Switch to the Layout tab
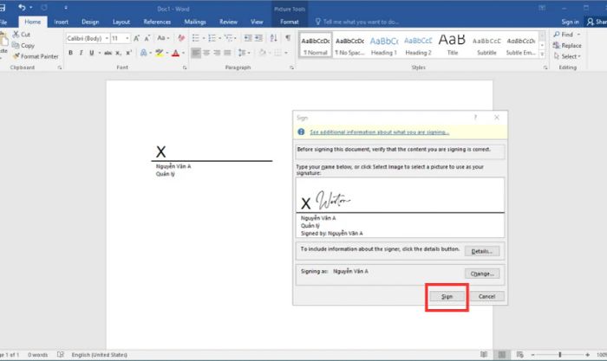 point(121,22)
